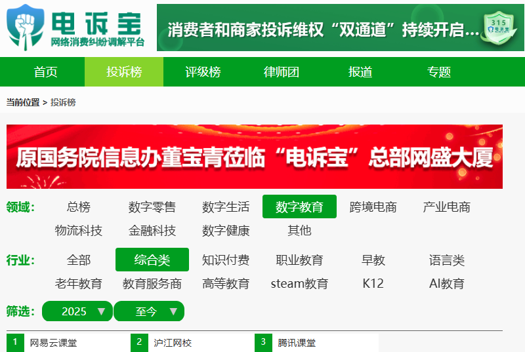Choose the steam教育 industry filter

point(299,283)
